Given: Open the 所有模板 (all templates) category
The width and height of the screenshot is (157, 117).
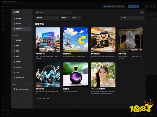Looking at the screenshot, I should pos(19,19).
